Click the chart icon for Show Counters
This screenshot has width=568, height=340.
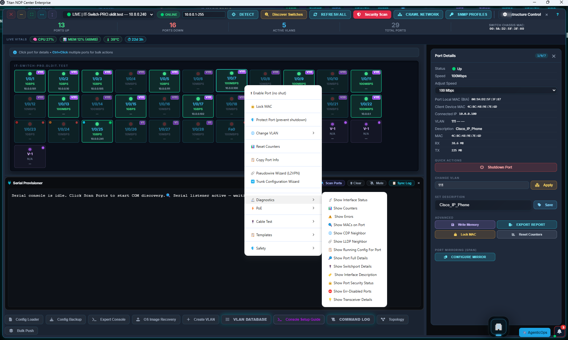tap(330, 208)
